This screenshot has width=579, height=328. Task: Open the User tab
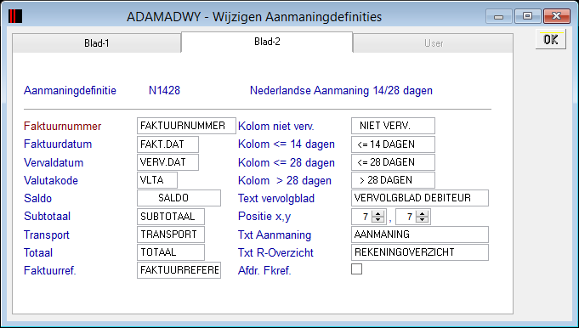coord(433,43)
